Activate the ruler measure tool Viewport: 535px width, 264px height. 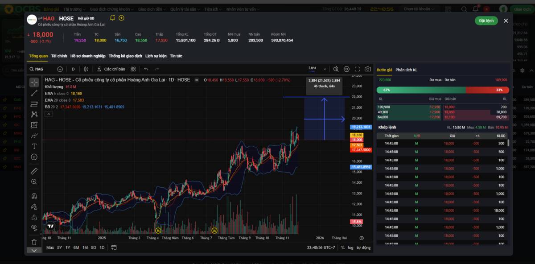point(34,171)
